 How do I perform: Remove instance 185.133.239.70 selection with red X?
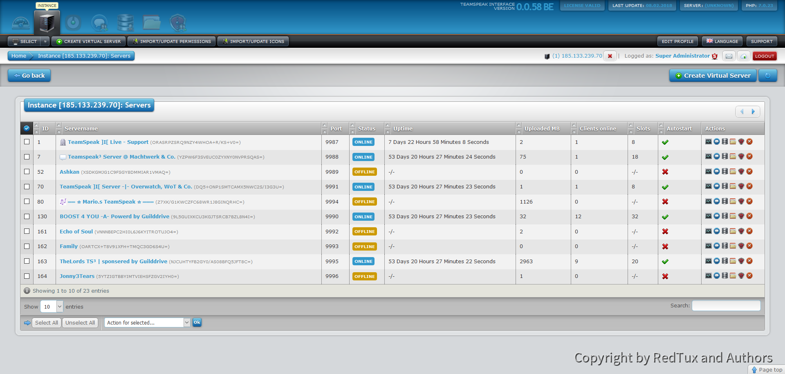(x=610, y=56)
